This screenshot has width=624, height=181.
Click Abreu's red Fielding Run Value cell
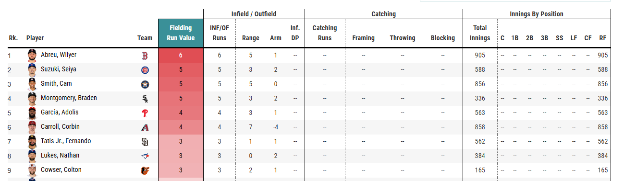click(181, 56)
